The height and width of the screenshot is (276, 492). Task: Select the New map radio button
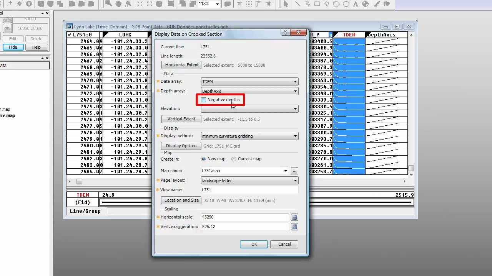point(203,159)
